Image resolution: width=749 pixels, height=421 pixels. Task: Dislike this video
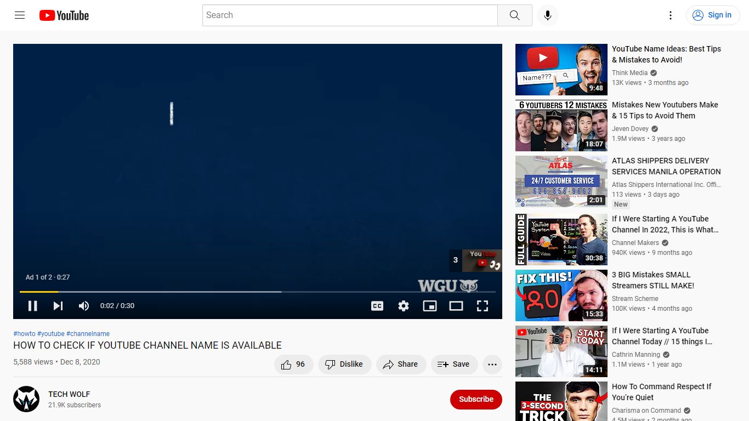pyautogui.click(x=344, y=365)
